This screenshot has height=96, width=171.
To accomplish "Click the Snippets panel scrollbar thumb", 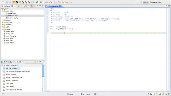I will click(43, 71).
